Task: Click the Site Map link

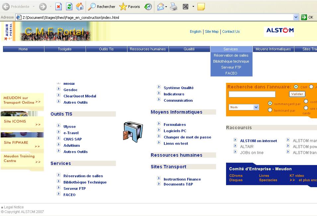Action: [x=212, y=31]
